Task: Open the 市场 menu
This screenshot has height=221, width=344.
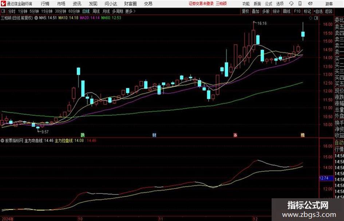Action: (61, 4)
